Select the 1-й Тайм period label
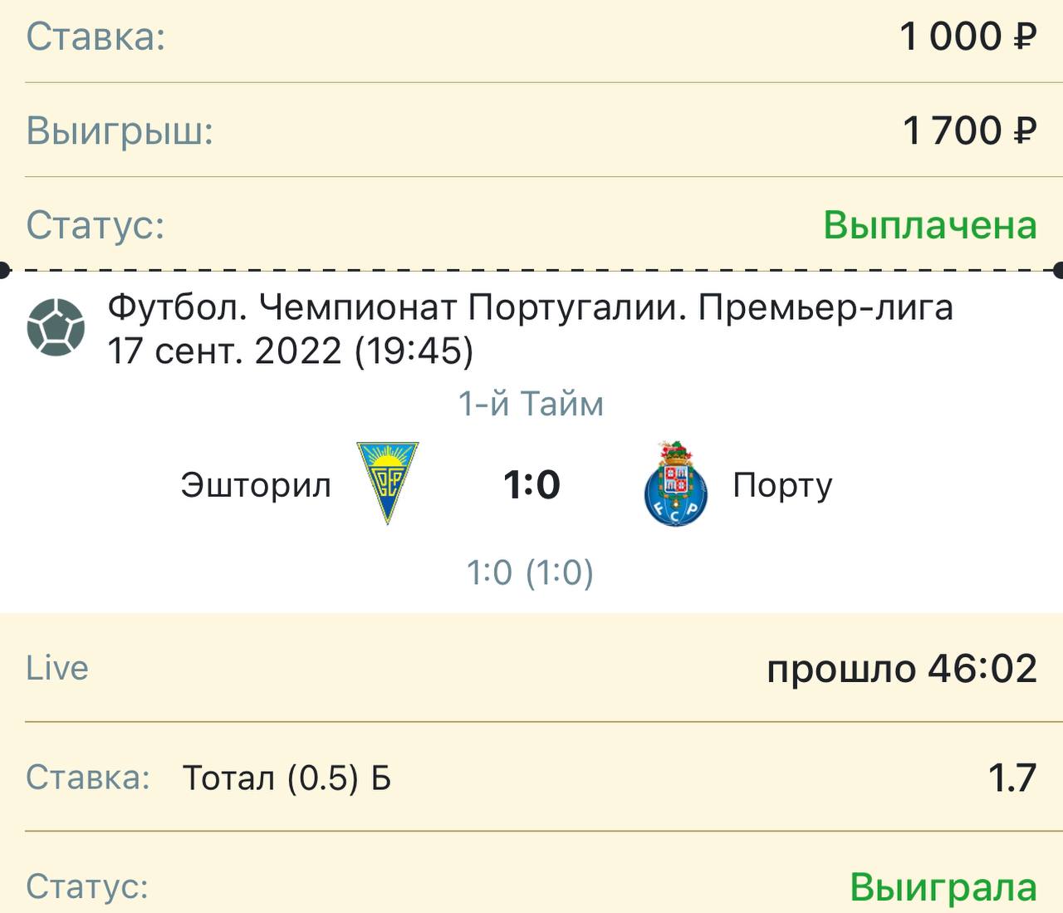Viewport: 1063px width, 913px height. [x=531, y=405]
